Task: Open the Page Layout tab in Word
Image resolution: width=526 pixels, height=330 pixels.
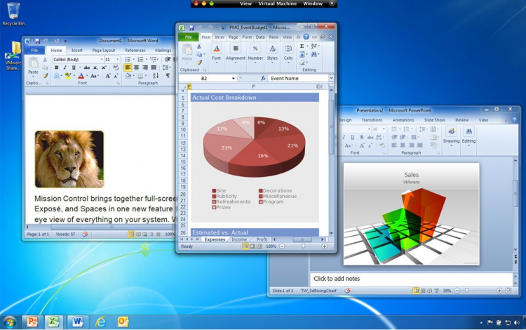Action: tap(104, 51)
